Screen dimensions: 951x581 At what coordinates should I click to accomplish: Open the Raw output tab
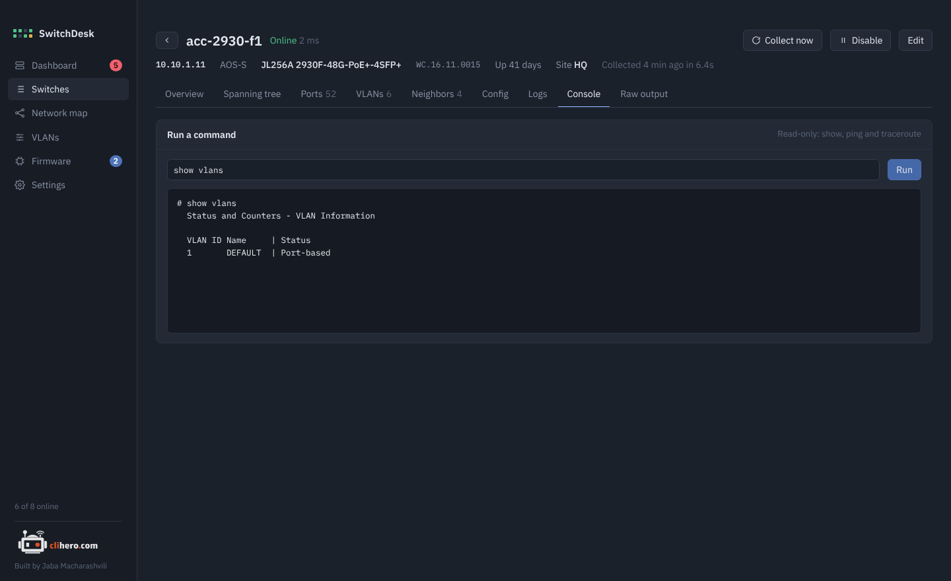(644, 94)
